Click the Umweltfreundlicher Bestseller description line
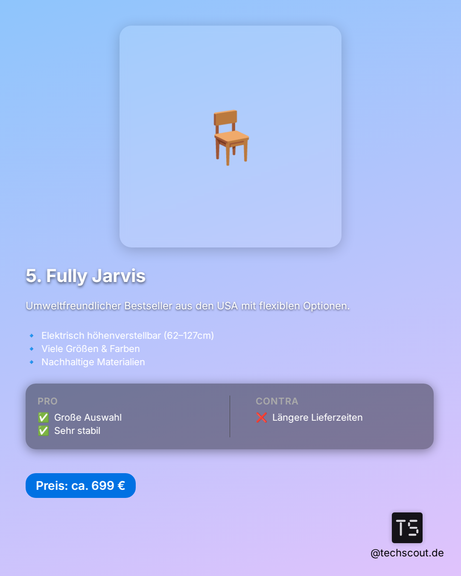Image resolution: width=461 pixels, height=576 pixels. click(187, 306)
